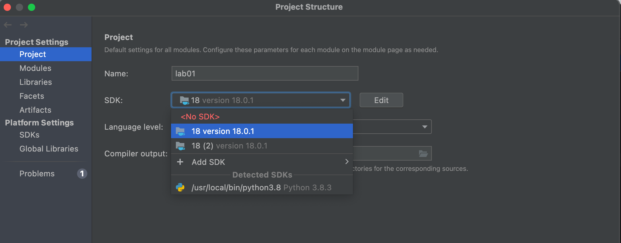
Task: Choose 18 (2) version 18.0.1 SDK
Action: pyautogui.click(x=229, y=146)
